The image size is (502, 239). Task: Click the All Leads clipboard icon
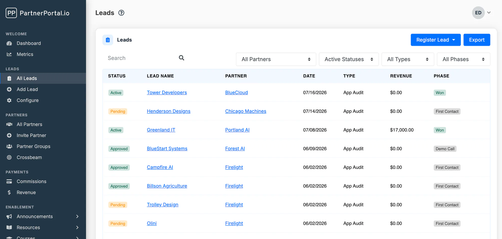coord(9,78)
